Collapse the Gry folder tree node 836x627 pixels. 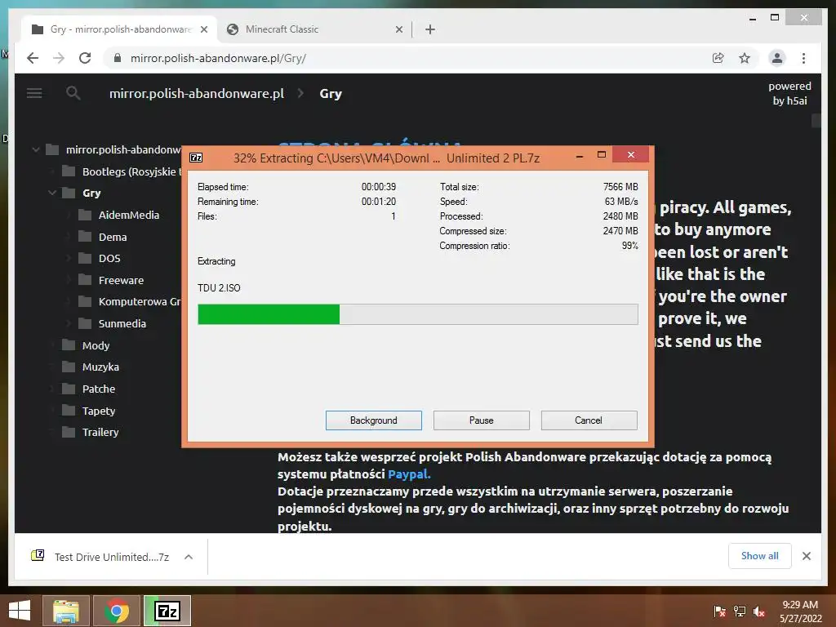52,193
